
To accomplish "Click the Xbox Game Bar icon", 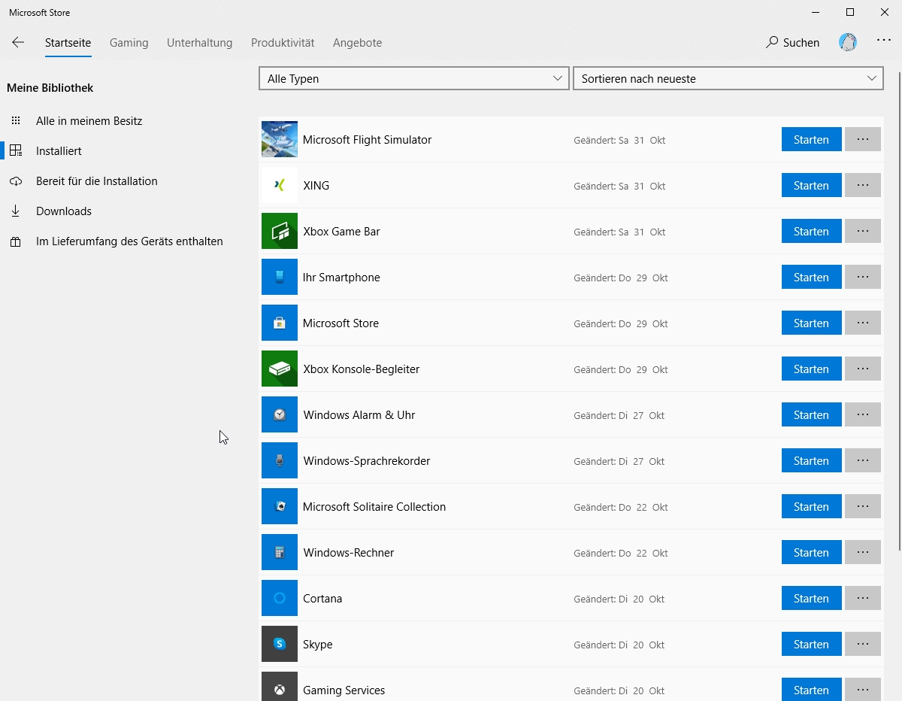I will point(280,232).
